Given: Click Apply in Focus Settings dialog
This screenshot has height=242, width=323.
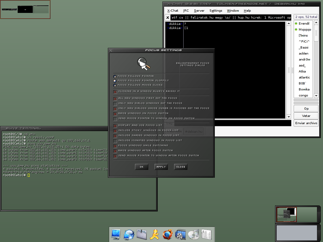Looking at the screenshot, I should pos(161,167).
